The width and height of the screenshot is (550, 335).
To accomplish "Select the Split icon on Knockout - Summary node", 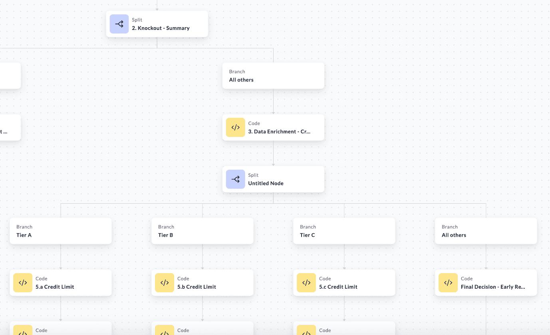I will 119,24.
